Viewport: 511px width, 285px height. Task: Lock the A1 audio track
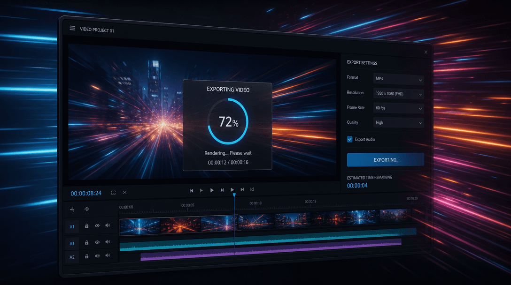(87, 242)
